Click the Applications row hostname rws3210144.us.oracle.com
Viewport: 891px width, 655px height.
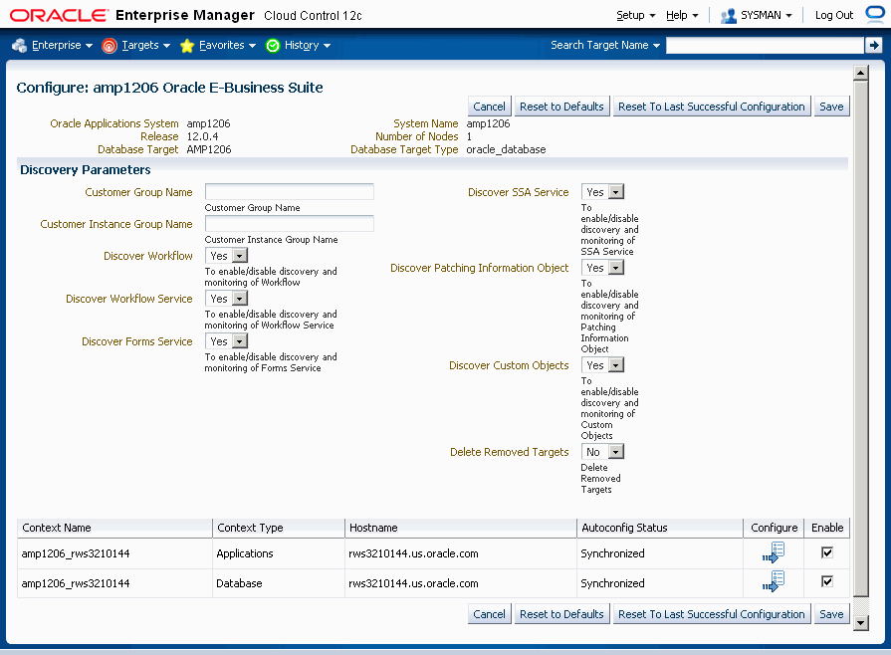click(x=414, y=553)
